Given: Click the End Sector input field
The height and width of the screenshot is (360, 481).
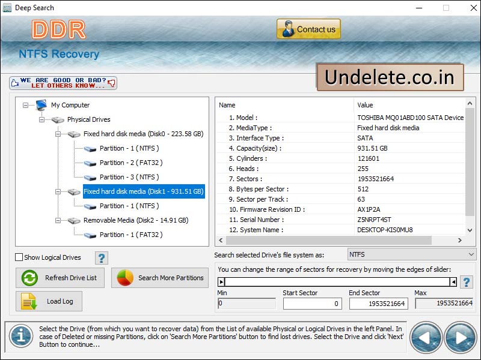Looking at the screenshot, I should pyautogui.click(x=379, y=304).
